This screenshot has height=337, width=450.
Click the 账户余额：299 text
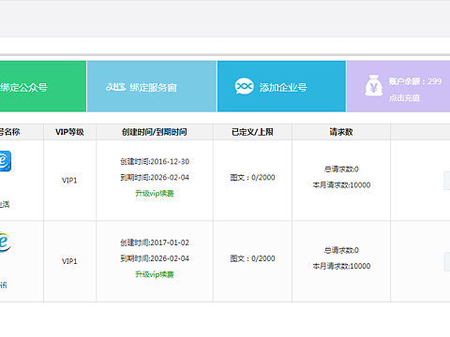tap(415, 81)
